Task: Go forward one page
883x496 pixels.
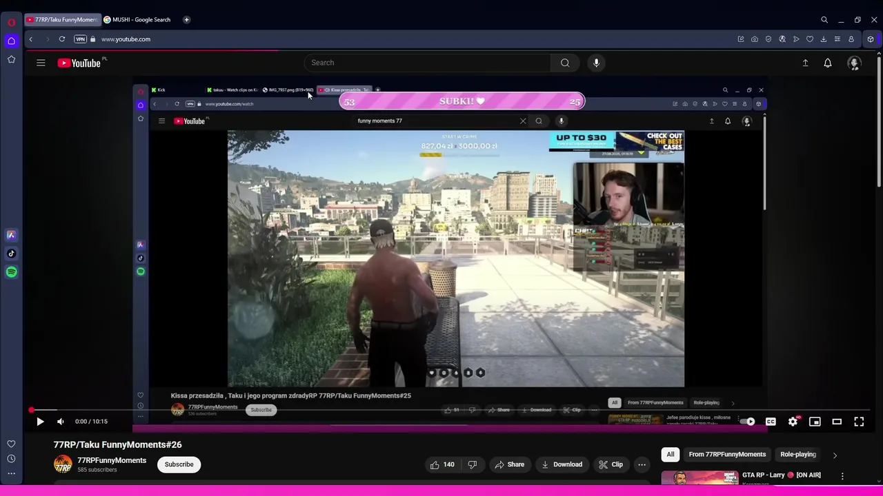Action: coord(46,39)
